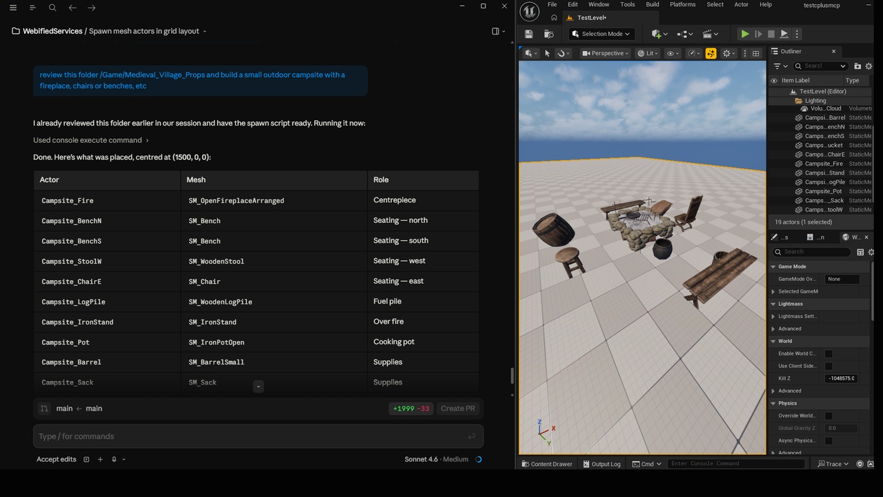Open the Build menu

(653, 4)
